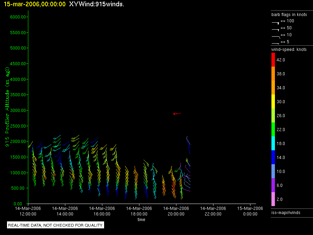Click the 50-knot barb flag legend symbol
Viewport: 313px width, 235px height.
pos(275,29)
